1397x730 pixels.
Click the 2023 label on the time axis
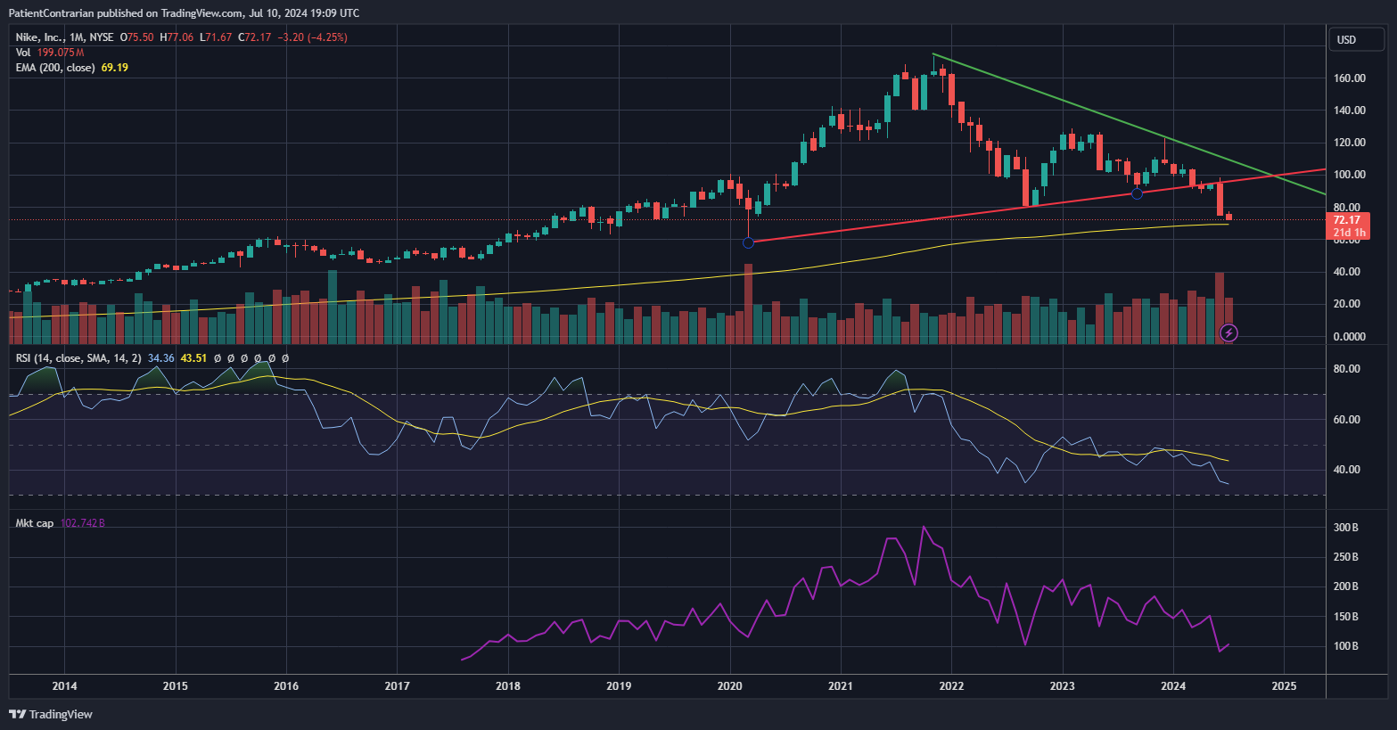click(x=1062, y=686)
